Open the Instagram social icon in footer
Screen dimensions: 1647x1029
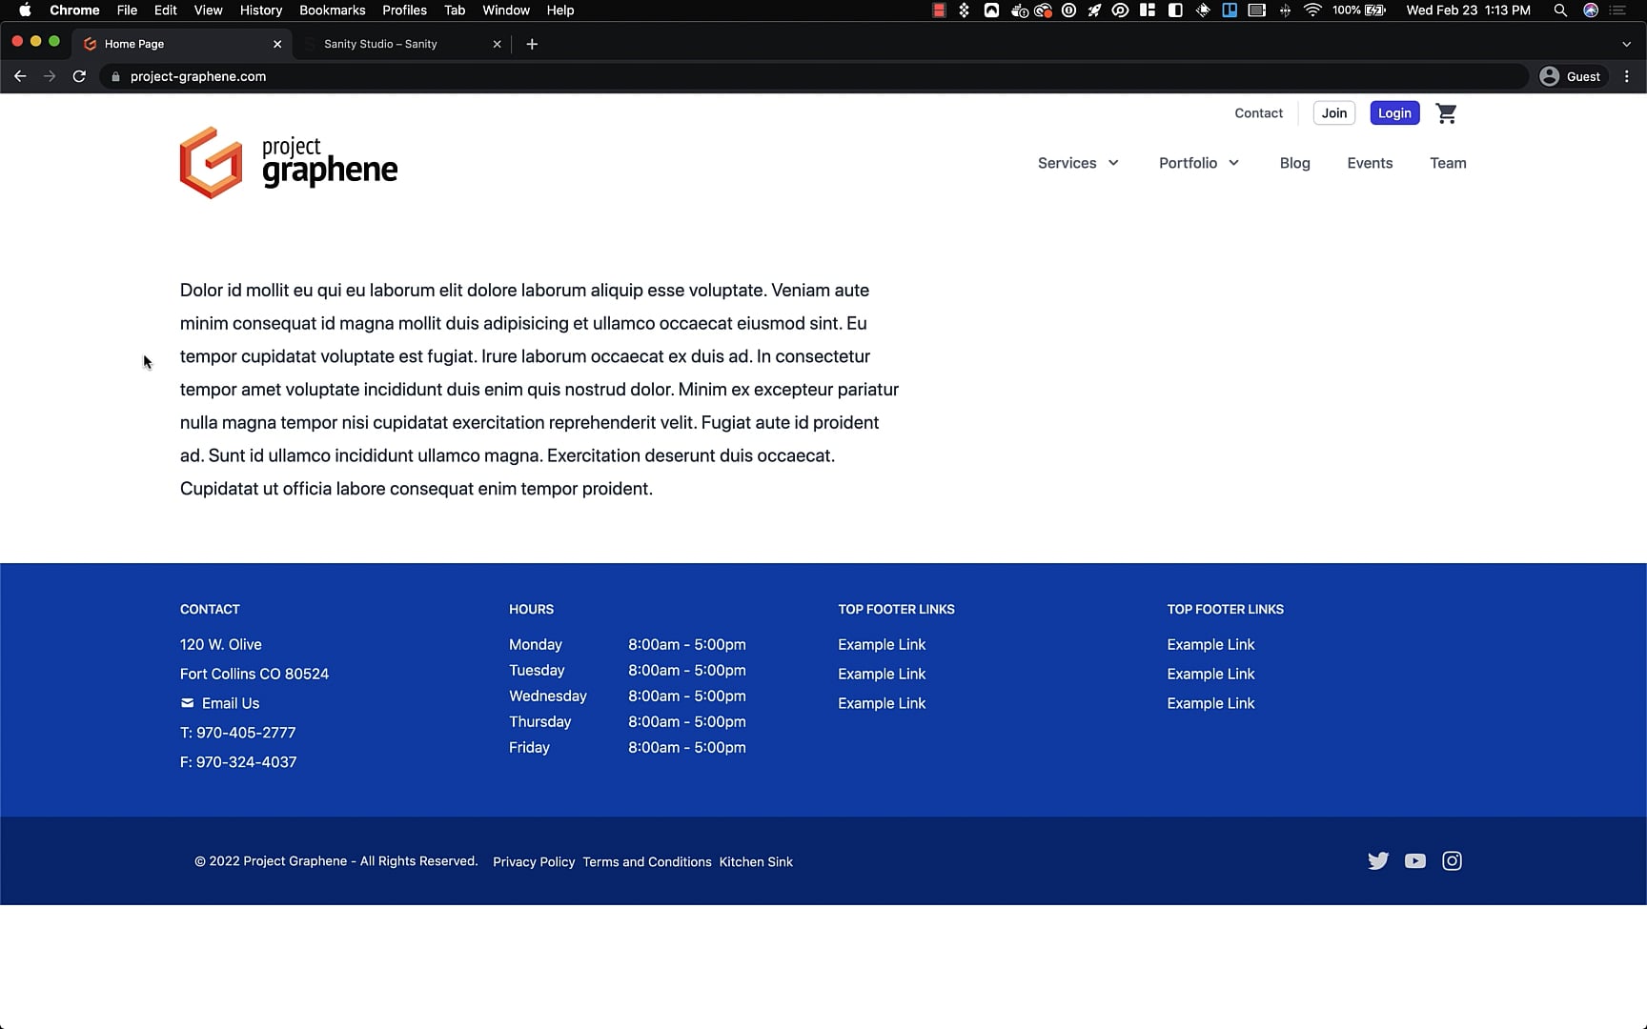click(1452, 861)
